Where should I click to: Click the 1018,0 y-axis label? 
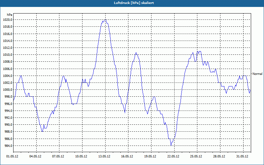click(x=7, y=27)
